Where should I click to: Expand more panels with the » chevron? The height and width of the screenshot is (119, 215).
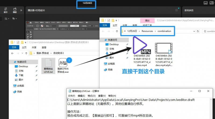click(x=21, y=10)
